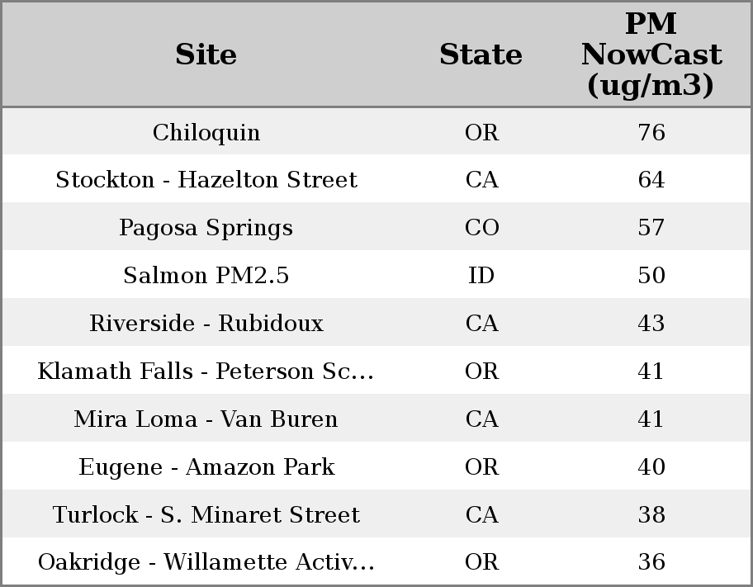
Task: Click PM value 43 for Riverside
Action: (x=651, y=324)
